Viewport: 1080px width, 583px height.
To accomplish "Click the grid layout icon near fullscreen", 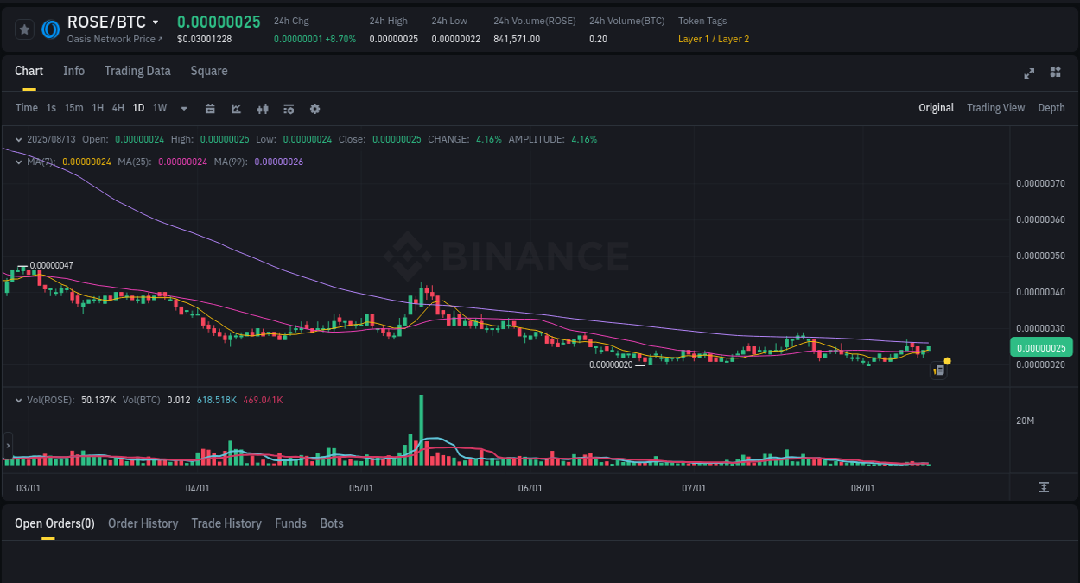I will (1055, 73).
